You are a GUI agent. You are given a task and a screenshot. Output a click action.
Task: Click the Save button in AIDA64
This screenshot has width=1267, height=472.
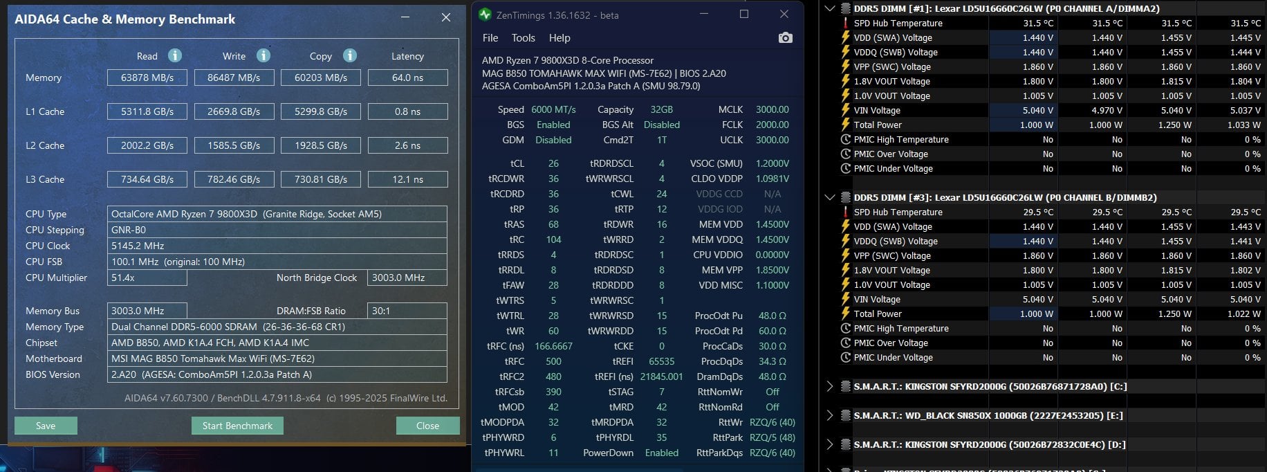46,426
